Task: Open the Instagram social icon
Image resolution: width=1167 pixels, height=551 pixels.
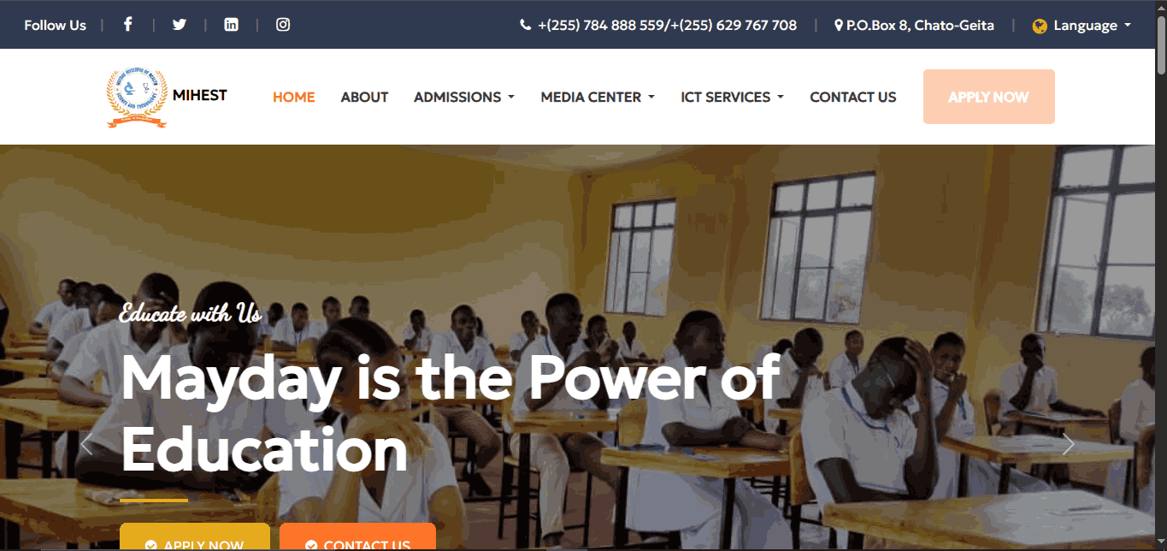Action: click(283, 25)
